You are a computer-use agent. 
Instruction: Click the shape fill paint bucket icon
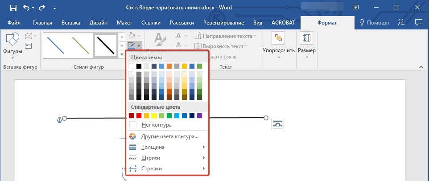(132, 35)
